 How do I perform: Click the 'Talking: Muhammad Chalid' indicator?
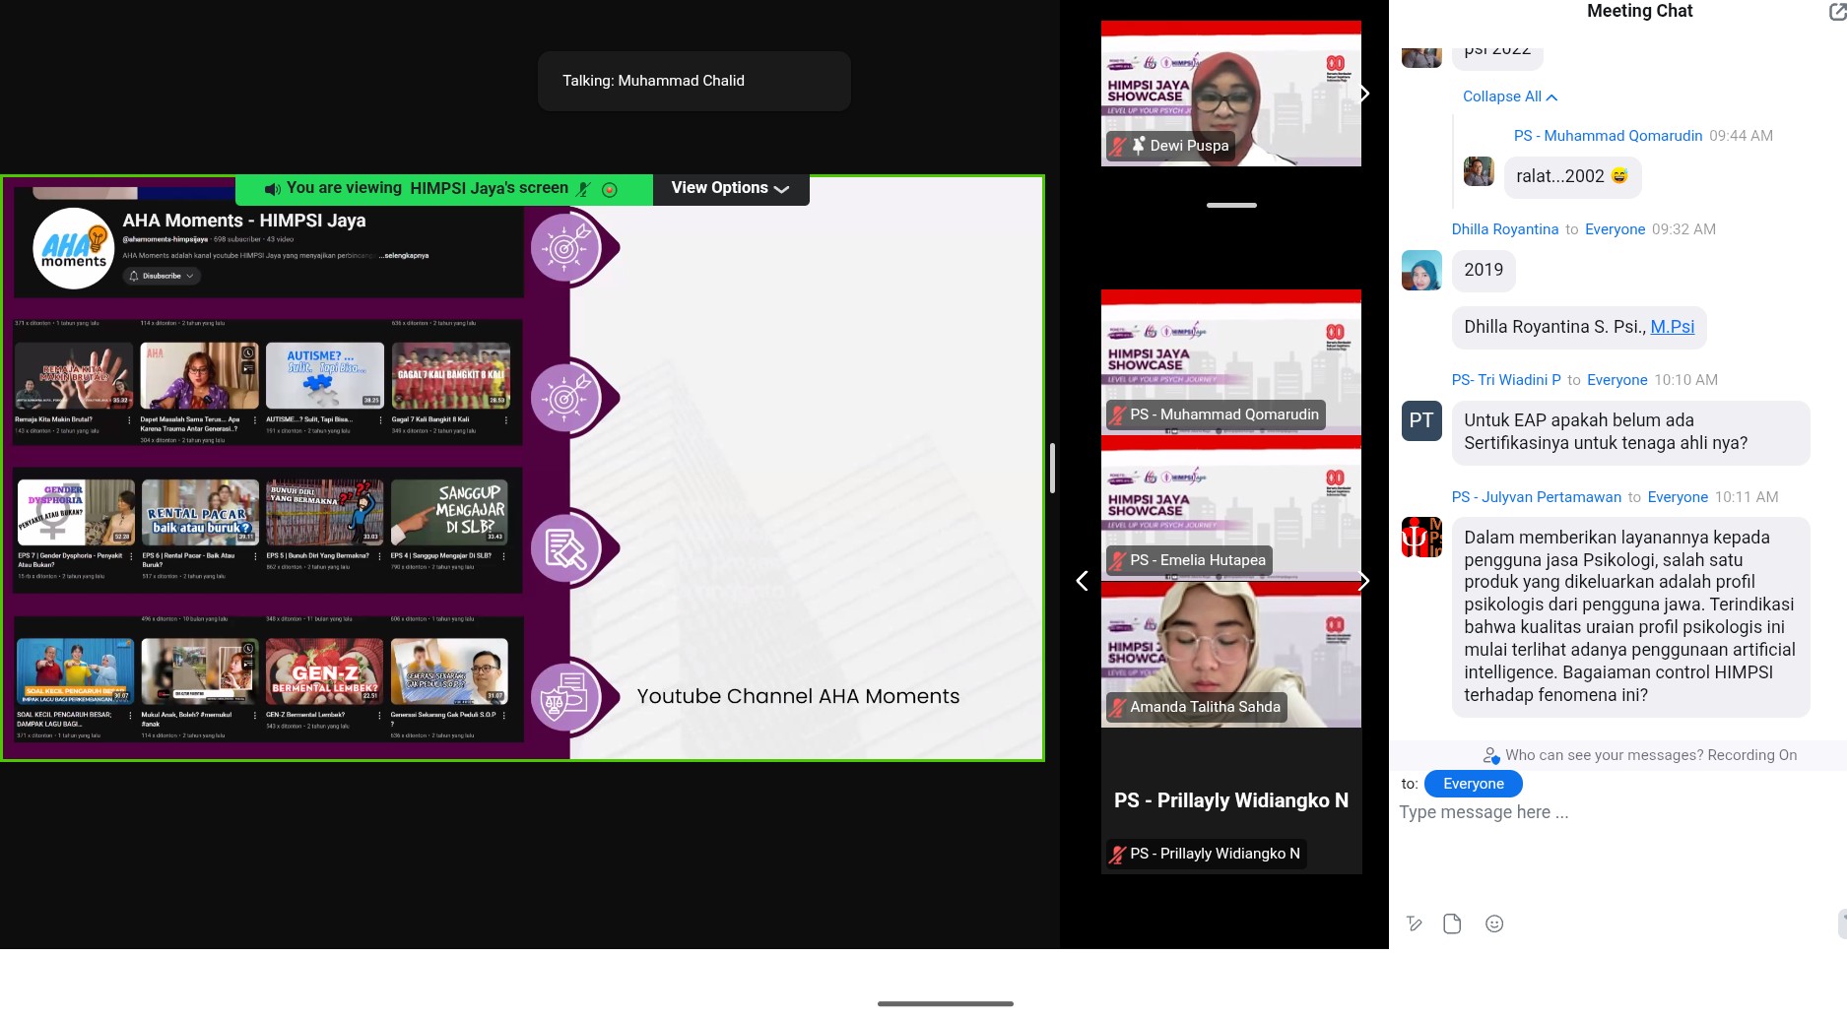coord(694,81)
